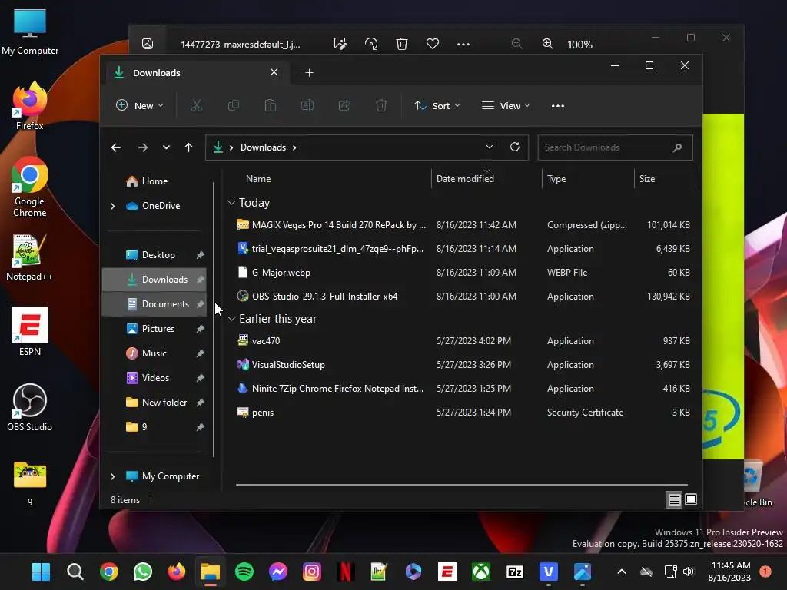Viewport: 787px width, 590px height.
Task: Select the Notepad++ desktop shortcut
Action: tap(30, 257)
